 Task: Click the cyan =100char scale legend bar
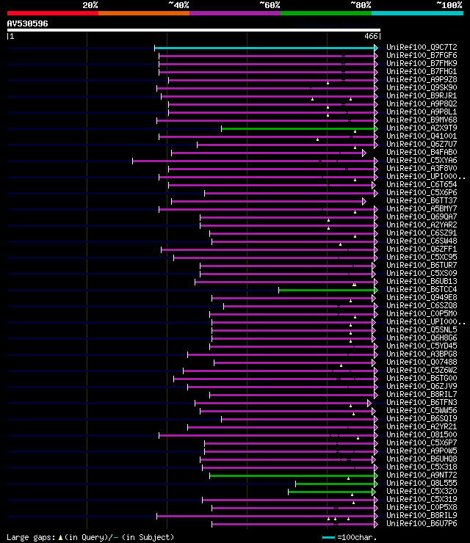[x=328, y=537]
